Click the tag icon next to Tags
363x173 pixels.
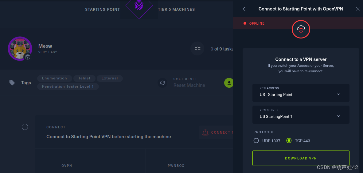tap(12, 82)
